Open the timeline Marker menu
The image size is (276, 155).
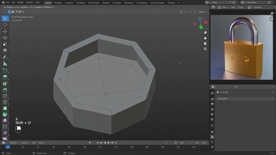(41, 143)
